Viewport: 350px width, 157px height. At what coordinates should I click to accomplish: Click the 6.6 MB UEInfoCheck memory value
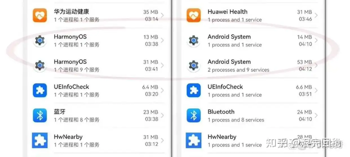(x=304, y=87)
